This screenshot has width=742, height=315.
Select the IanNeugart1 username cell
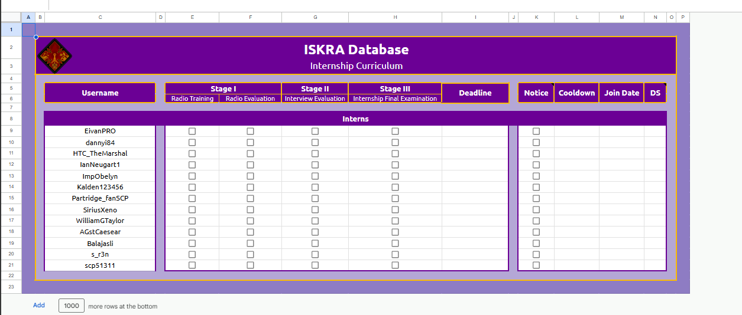(x=100, y=165)
